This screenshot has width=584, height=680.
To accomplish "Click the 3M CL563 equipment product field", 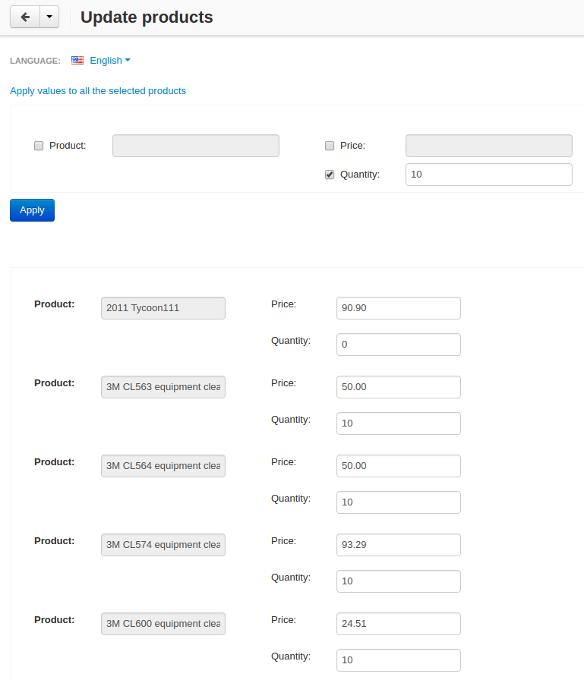I will point(163,387).
